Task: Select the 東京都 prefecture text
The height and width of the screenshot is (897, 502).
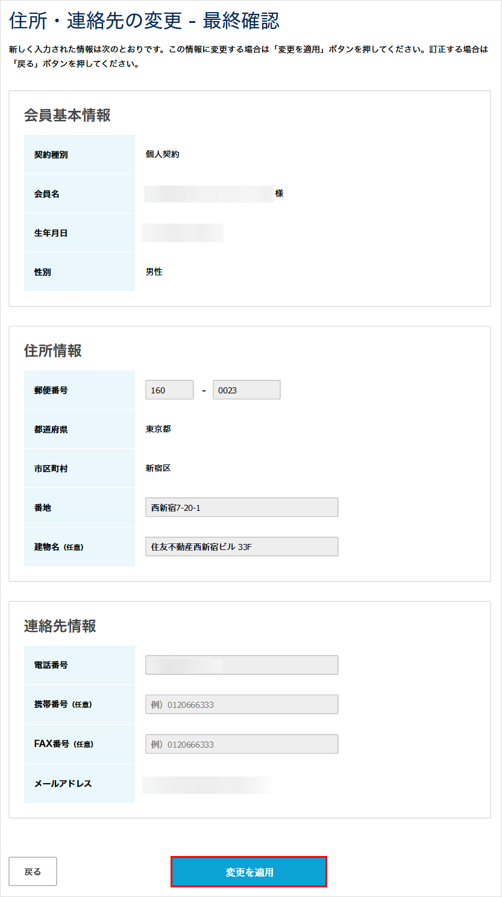Action: (x=158, y=429)
